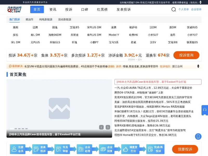
Task: Open the 一汽-大众ID.AURA T6 news headline
Action: point(153,88)
